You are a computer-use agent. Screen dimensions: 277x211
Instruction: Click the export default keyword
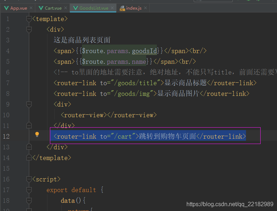(x=71, y=190)
